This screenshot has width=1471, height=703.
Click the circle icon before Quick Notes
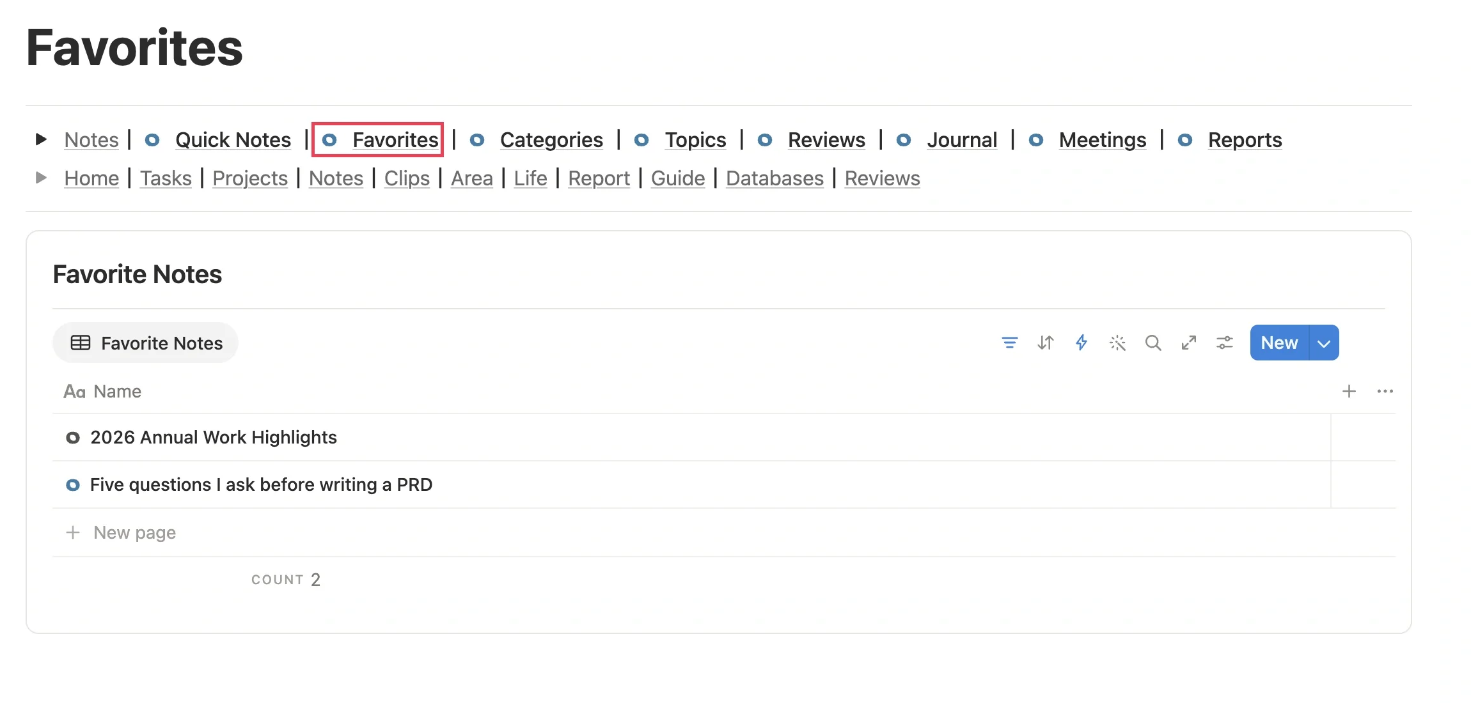152,140
